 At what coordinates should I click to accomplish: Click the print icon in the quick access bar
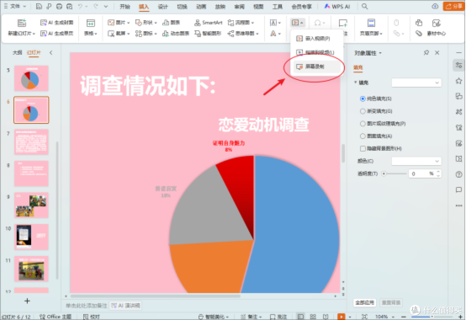pos(59,6)
